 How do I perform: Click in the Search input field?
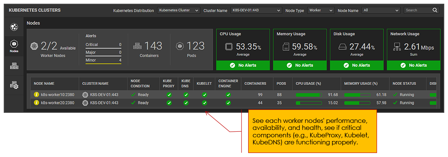tap(417, 10)
